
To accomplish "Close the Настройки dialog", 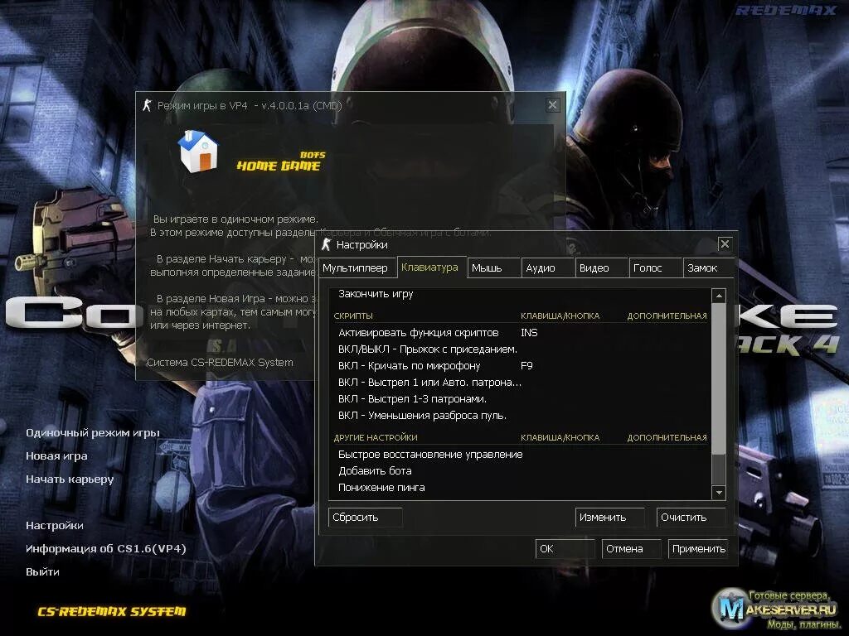I will (725, 244).
